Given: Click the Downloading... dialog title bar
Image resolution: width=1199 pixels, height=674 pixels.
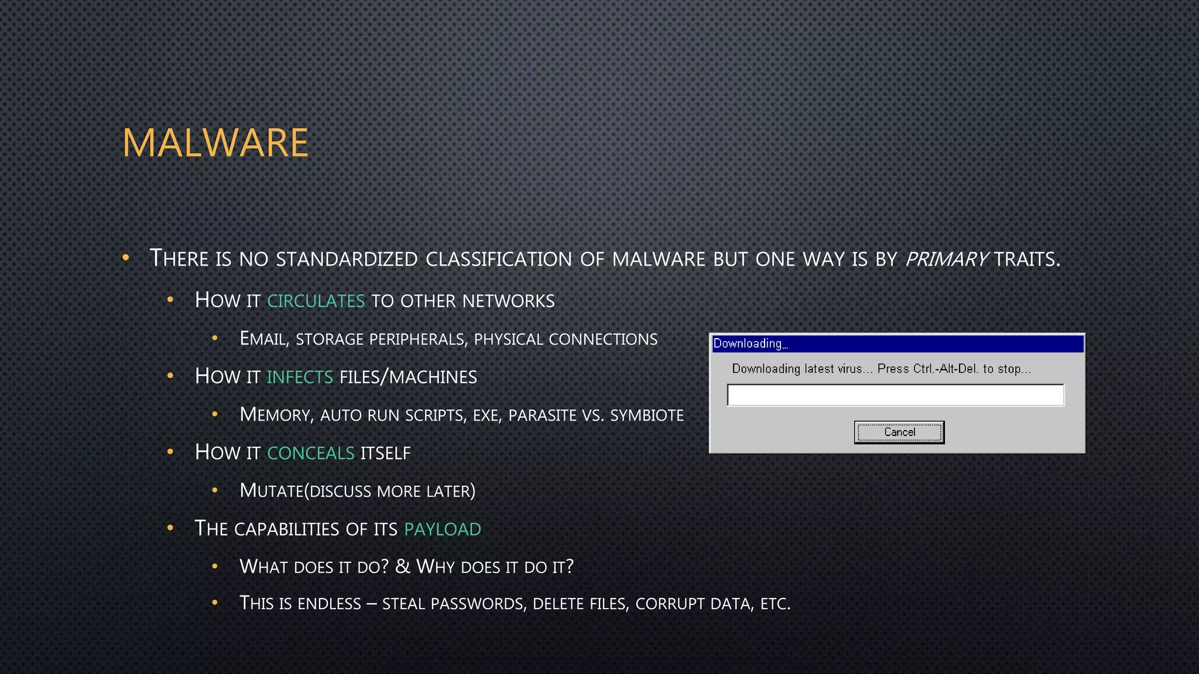Looking at the screenshot, I should click(898, 343).
